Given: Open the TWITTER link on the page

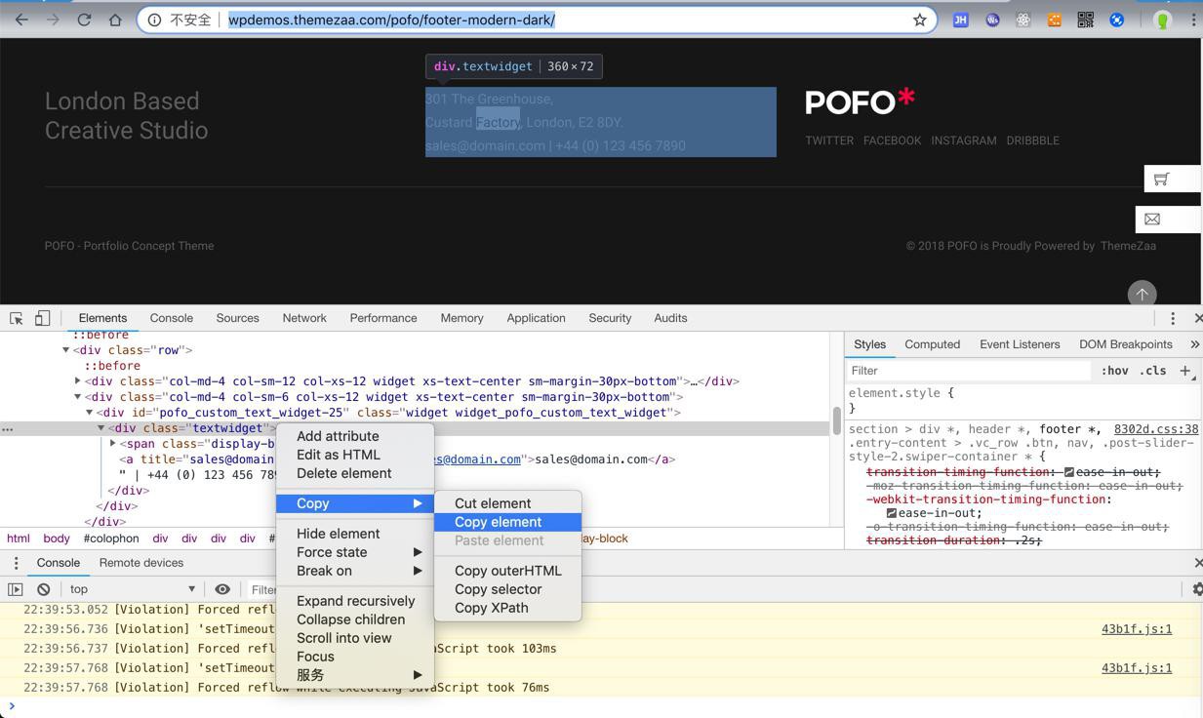Looking at the screenshot, I should 829,140.
